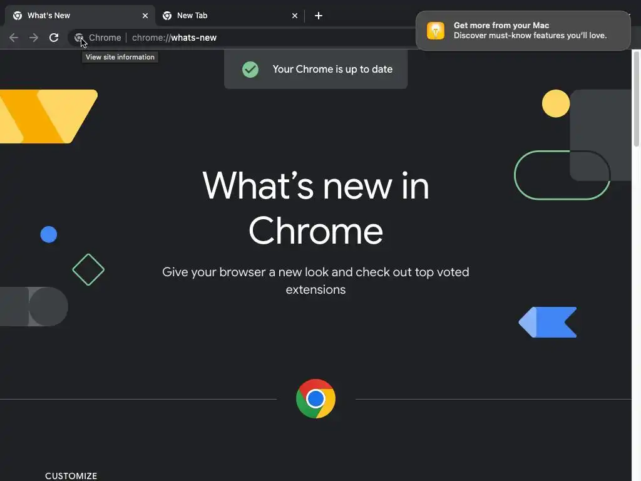
Task: Go back with the back arrow
Action: [x=14, y=38]
